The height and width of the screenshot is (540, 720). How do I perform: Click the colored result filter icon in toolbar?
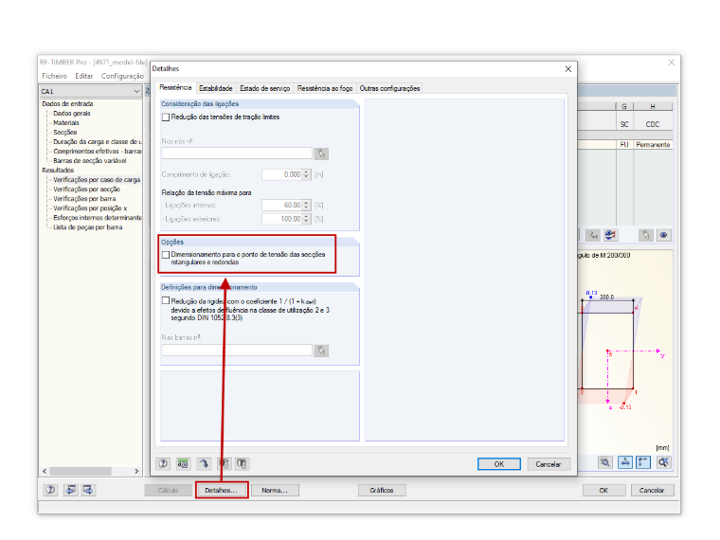(x=610, y=235)
